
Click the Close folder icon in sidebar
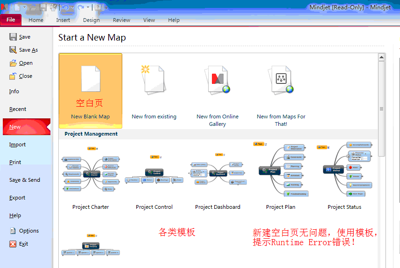pos(13,76)
